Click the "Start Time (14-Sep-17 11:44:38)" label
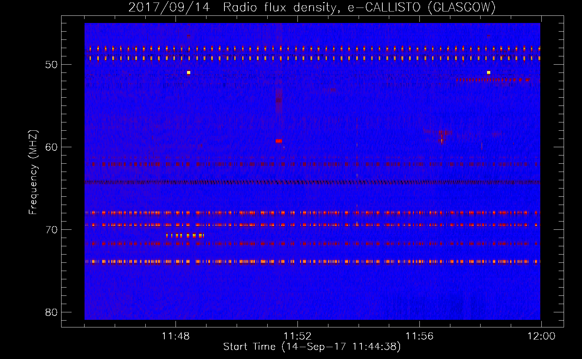This screenshot has width=582, height=359. [312, 347]
